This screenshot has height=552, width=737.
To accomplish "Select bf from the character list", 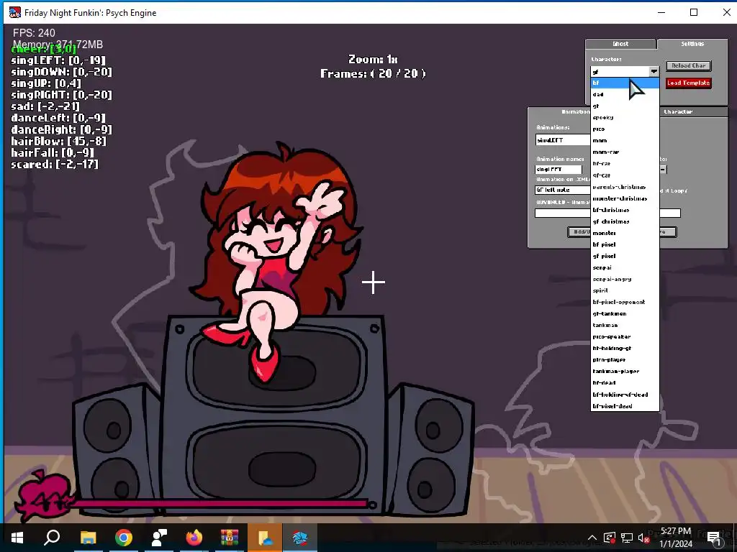I will pyautogui.click(x=625, y=83).
